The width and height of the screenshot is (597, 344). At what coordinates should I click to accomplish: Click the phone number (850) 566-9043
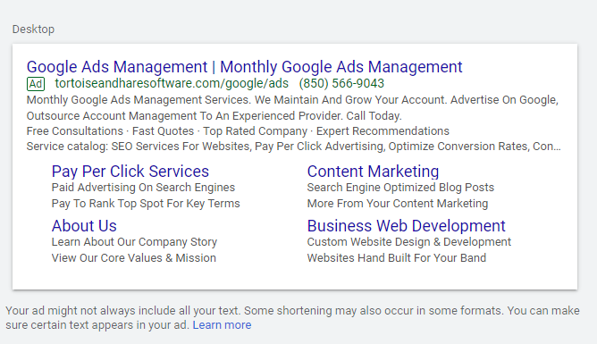[x=341, y=83]
